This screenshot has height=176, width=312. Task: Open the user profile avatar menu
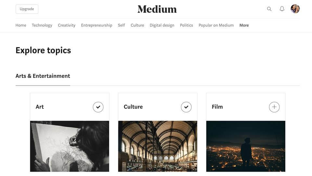tap(295, 9)
